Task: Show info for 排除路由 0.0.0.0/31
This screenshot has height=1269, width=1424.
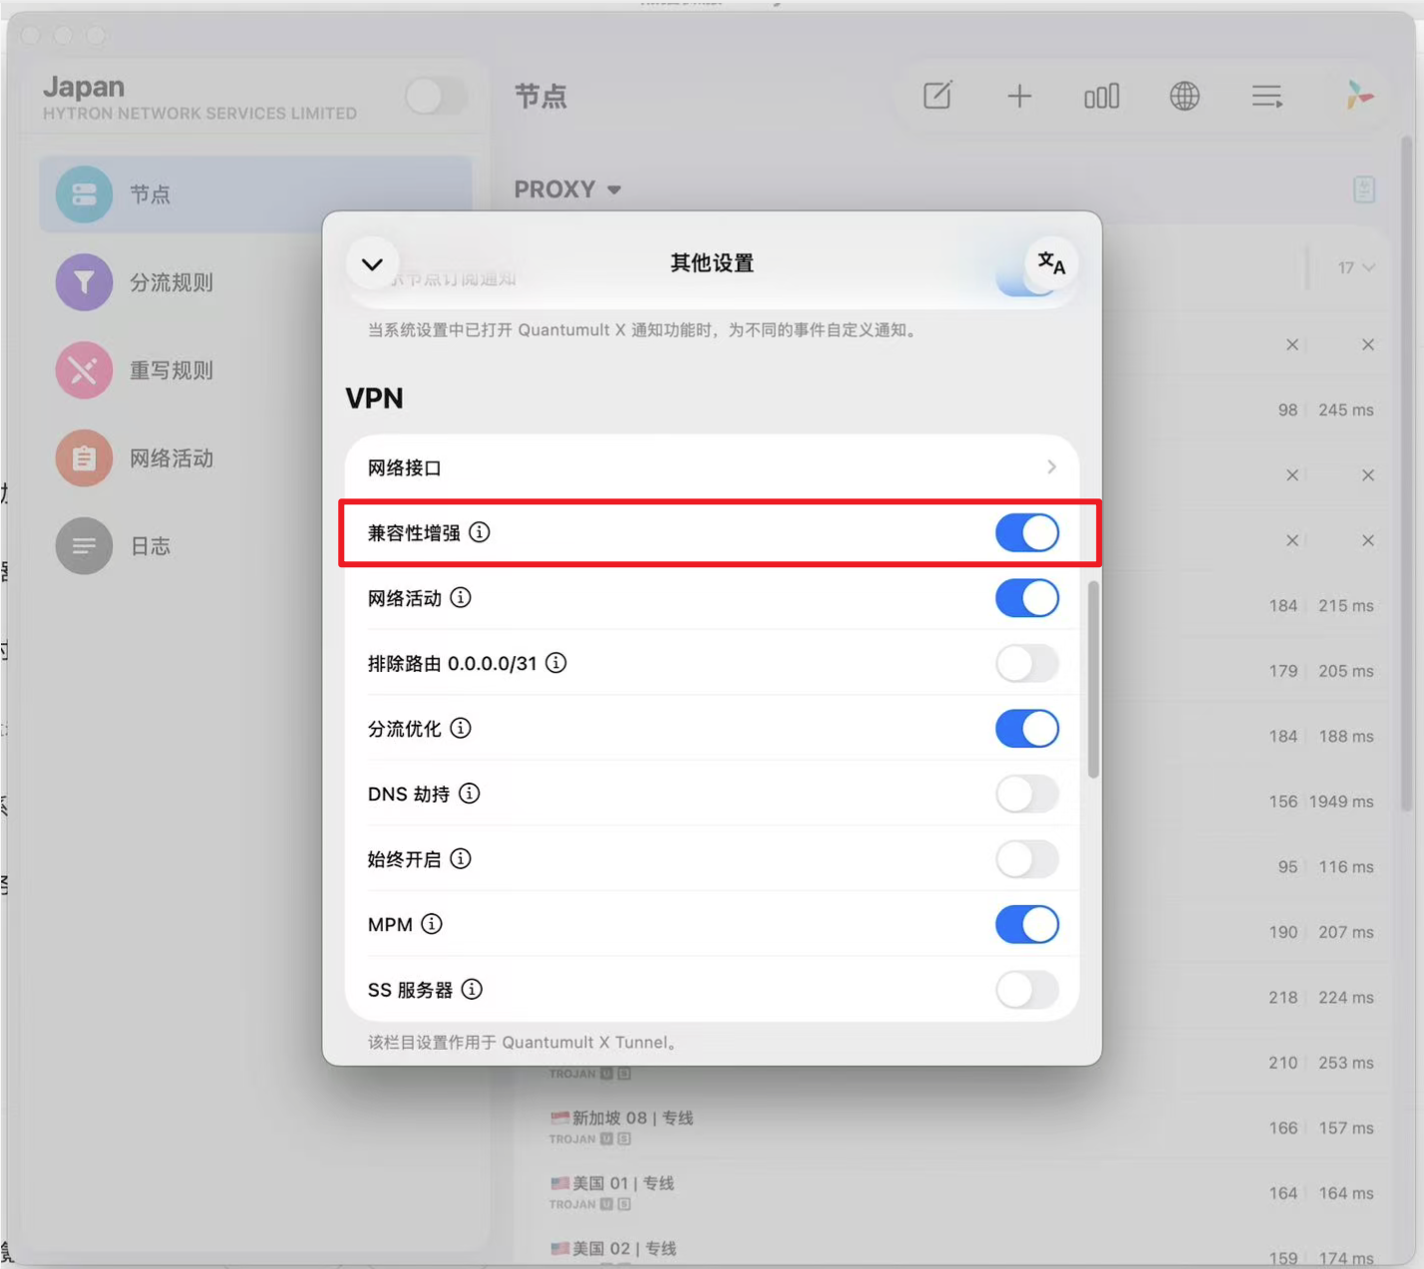Action: pos(556,663)
